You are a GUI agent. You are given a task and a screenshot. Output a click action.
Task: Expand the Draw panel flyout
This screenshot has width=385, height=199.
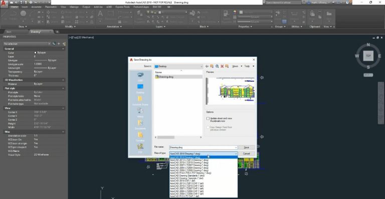[x=23, y=27]
